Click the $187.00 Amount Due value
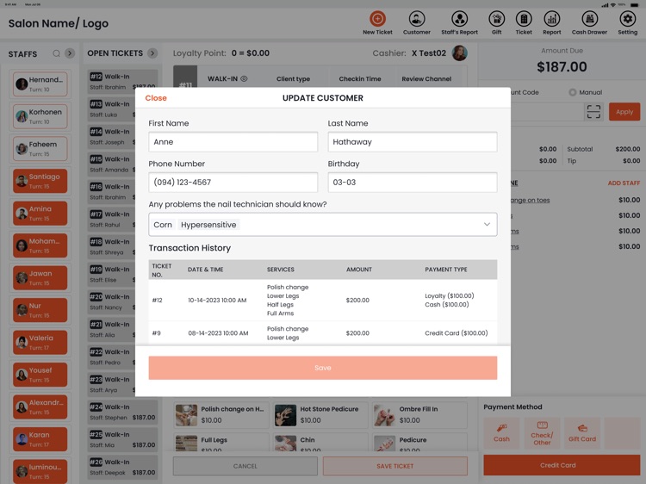 [562, 66]
